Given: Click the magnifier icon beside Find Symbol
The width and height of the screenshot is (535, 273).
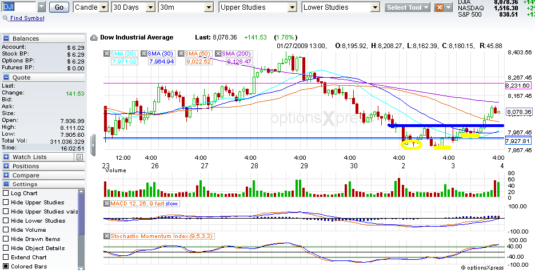Looking at the screenshot, I should point(6,18).
